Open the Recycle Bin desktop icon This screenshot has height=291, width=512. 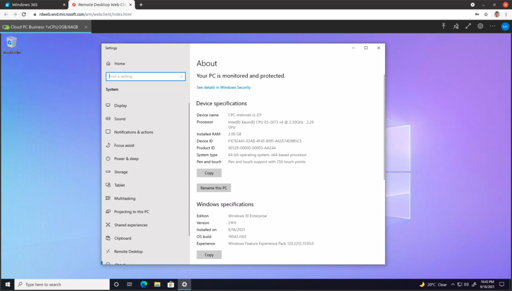tap(11, 44)
